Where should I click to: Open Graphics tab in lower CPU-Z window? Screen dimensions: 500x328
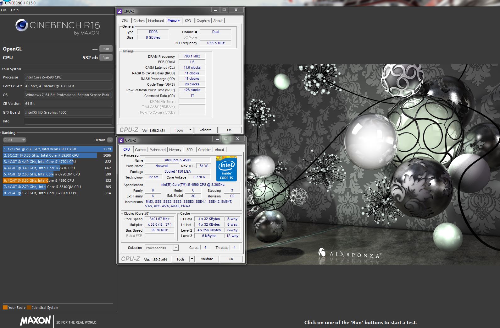(204, 150)
